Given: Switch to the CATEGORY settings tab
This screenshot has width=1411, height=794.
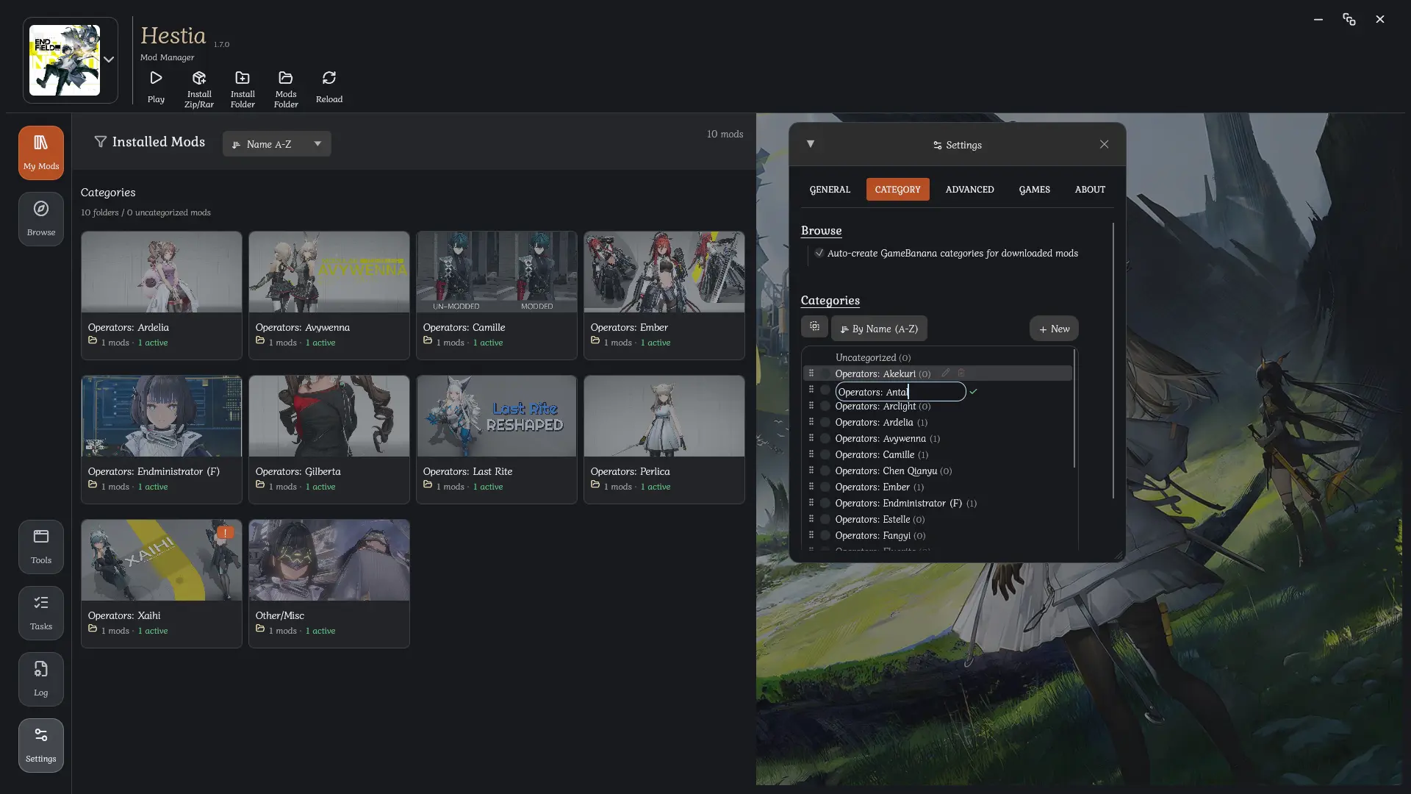Looking at the screenshot, I should [897, 189].
